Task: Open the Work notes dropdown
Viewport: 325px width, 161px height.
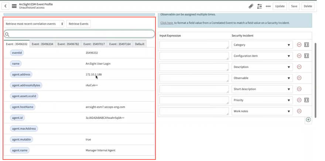Action: pyautogui.click(x=262, y=111)
